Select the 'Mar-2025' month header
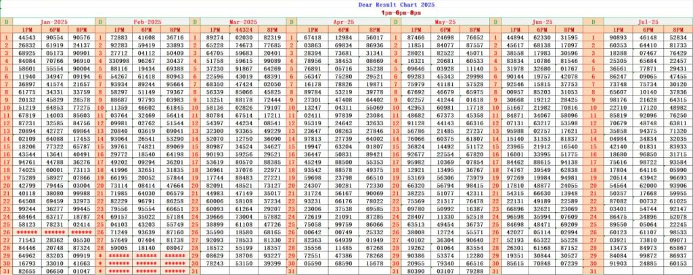693x275 pixels. click(x=243, y=22)
